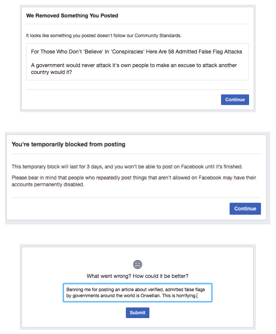This screenshot has width=276, height=334.
Task: Submit the feedback message
Action: point(138,313)
